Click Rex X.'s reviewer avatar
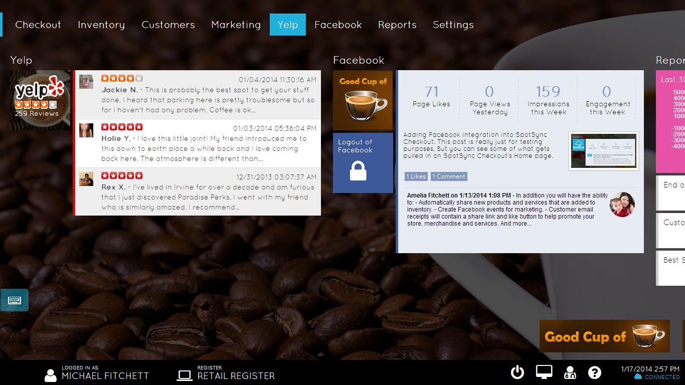This screenshot has width=685, height=385. (86, 179)
